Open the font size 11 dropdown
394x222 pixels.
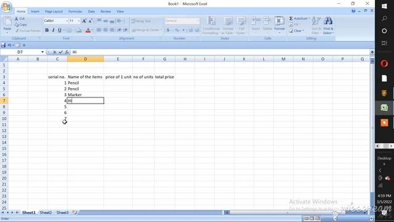[79, 21]
